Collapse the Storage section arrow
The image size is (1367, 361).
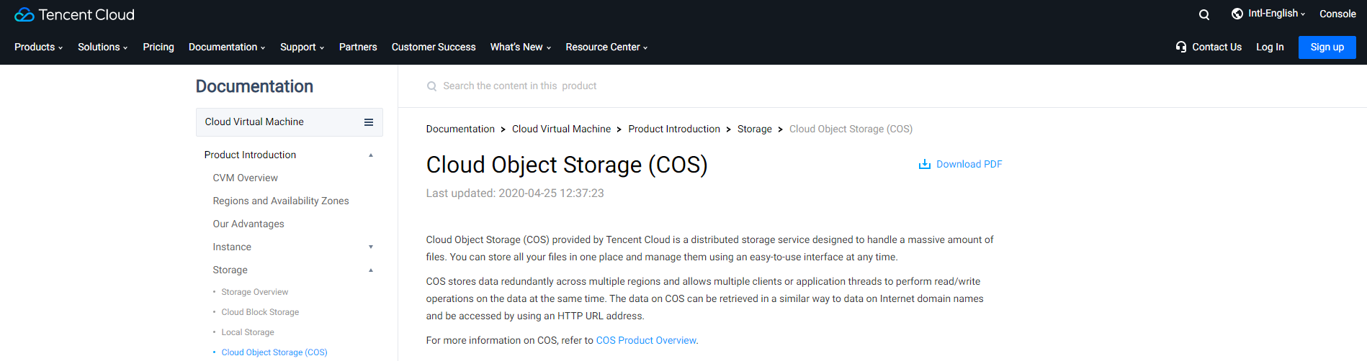371,270
